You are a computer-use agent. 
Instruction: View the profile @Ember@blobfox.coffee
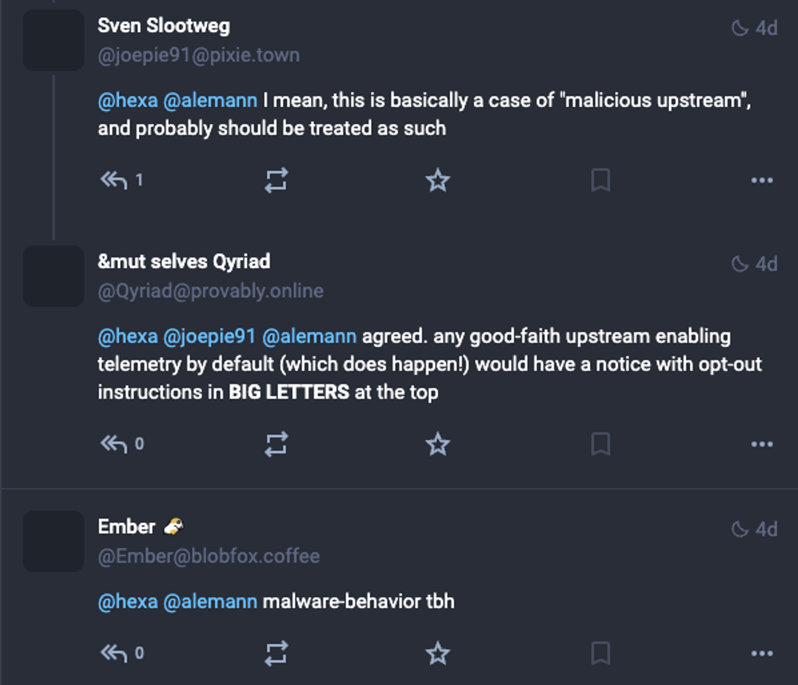click(x=208, y=556)
